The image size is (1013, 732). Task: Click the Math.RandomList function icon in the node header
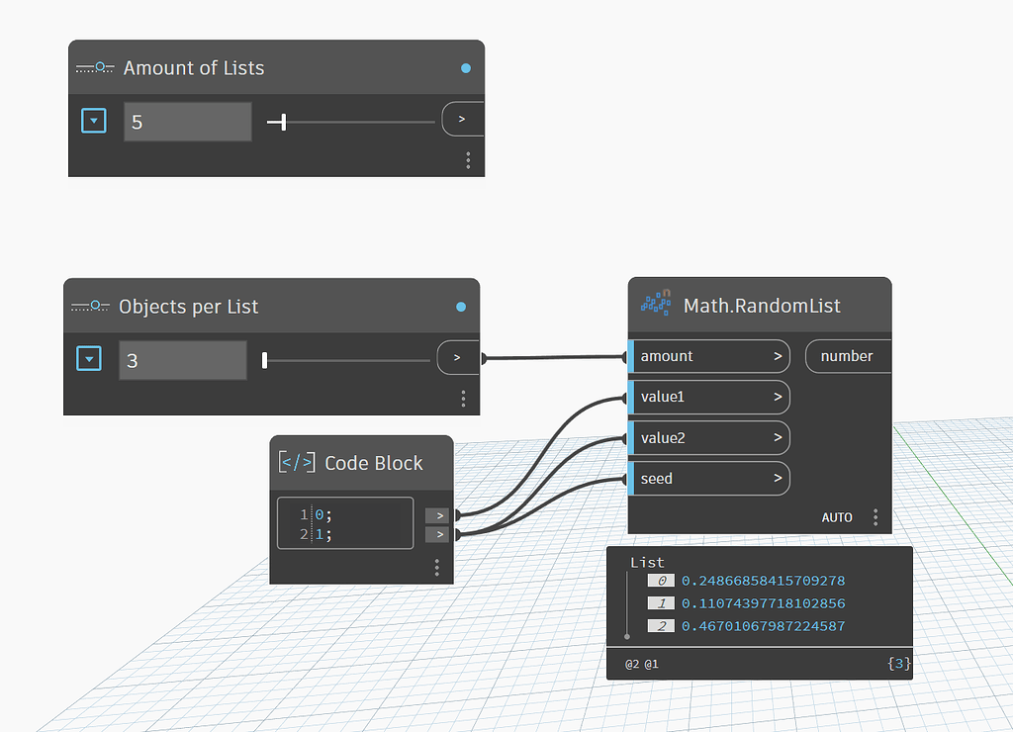[x=656, y=306]
